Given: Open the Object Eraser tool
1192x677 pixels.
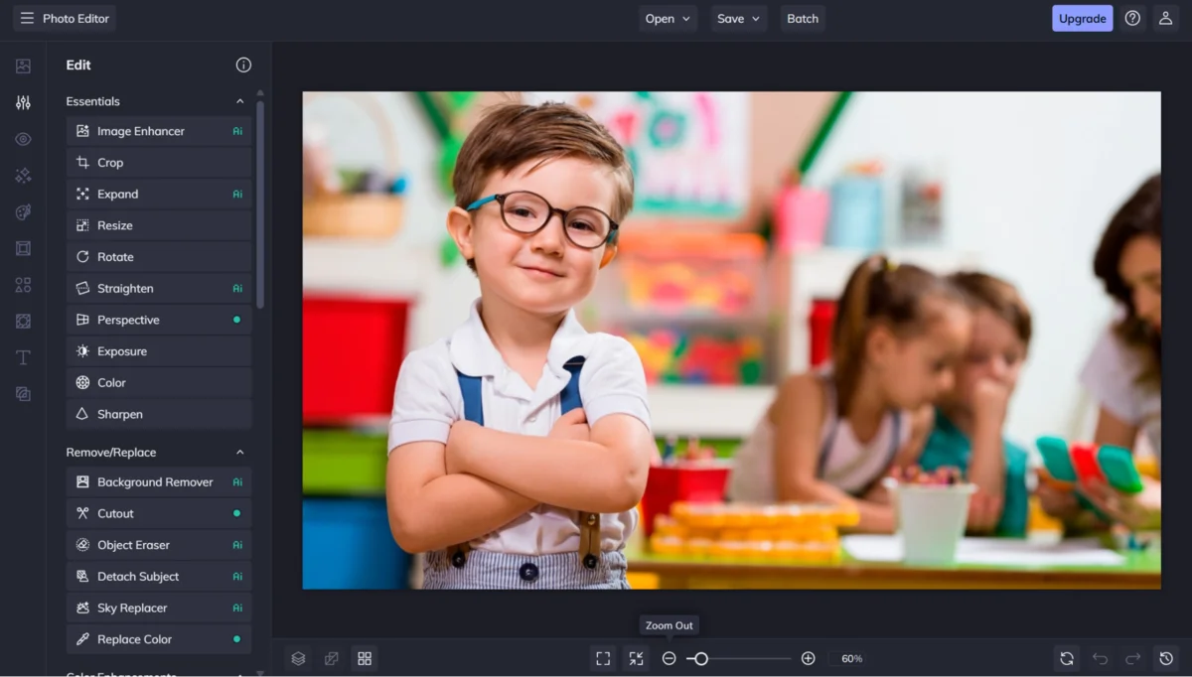Looking at the screenshot, I should 159,545.
